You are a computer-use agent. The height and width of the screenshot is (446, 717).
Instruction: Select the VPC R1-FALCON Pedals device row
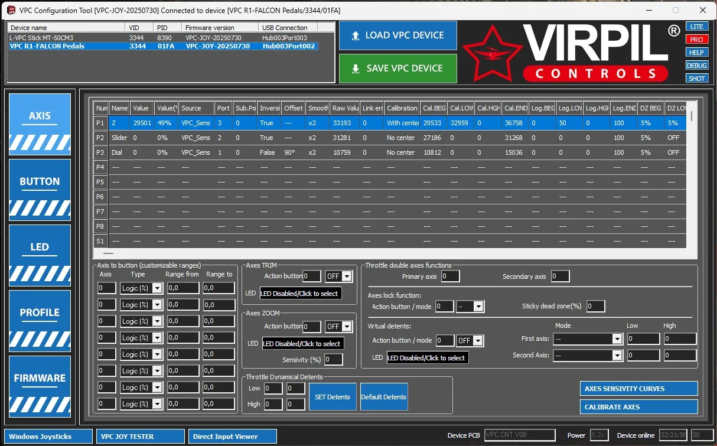(162, 46)
